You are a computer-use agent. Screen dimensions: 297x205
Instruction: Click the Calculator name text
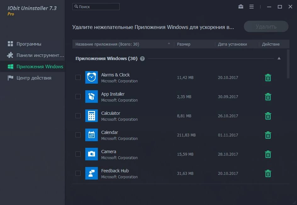coord(111,113)
